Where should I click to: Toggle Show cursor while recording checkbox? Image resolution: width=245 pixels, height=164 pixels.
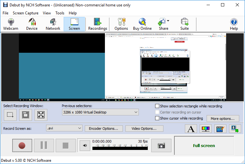tap(157, 118)
